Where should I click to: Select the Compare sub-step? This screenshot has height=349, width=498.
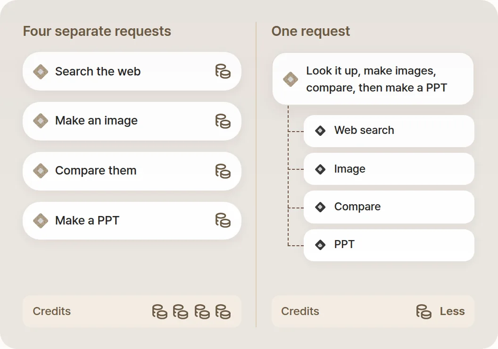tap(389, 207)
